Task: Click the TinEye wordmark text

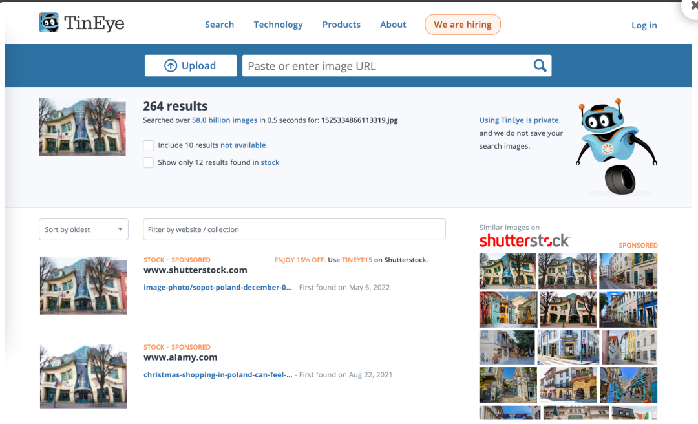Action: coord(94,23)
